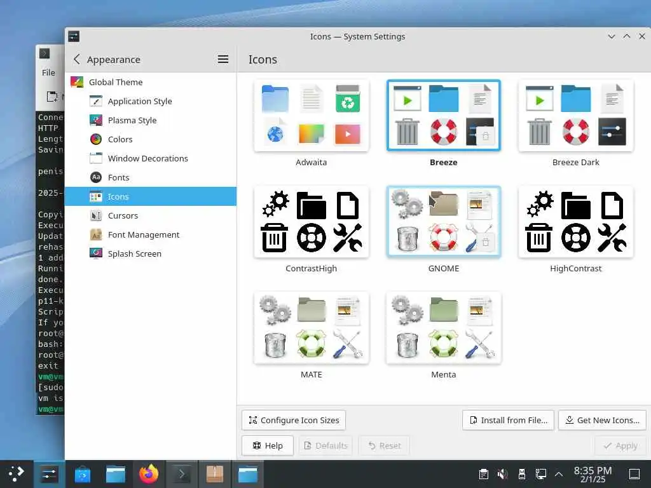Open the archive package taskbar icon
651x488 pixels.
point(215,474)
